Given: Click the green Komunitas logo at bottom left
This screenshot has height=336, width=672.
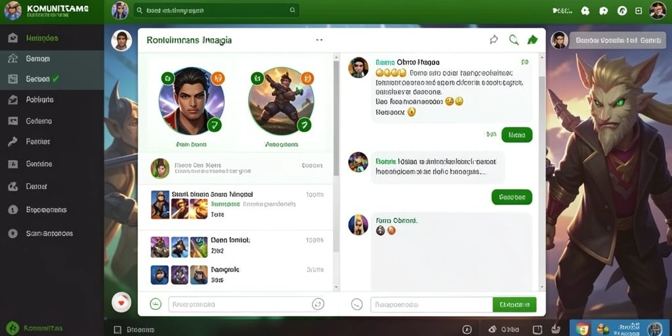Looking at the screenshot, I should (12, 328).
